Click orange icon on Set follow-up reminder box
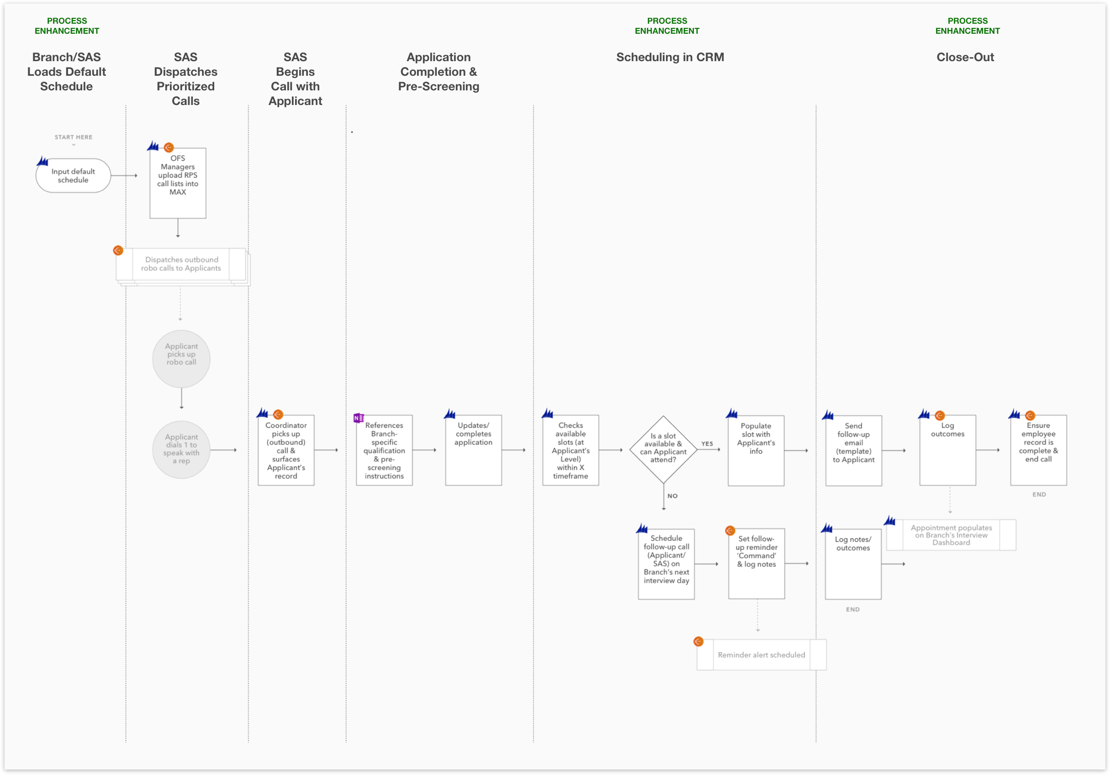Image resolution: width=1110 pixels, height=775 pixels. (x=730, y=530)
